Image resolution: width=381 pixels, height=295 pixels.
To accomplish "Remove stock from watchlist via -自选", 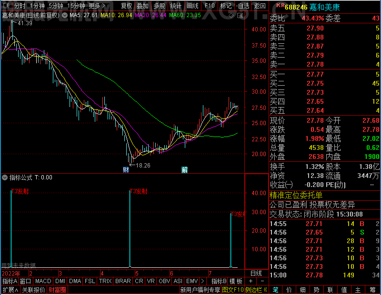I will [x=243, y=6].
